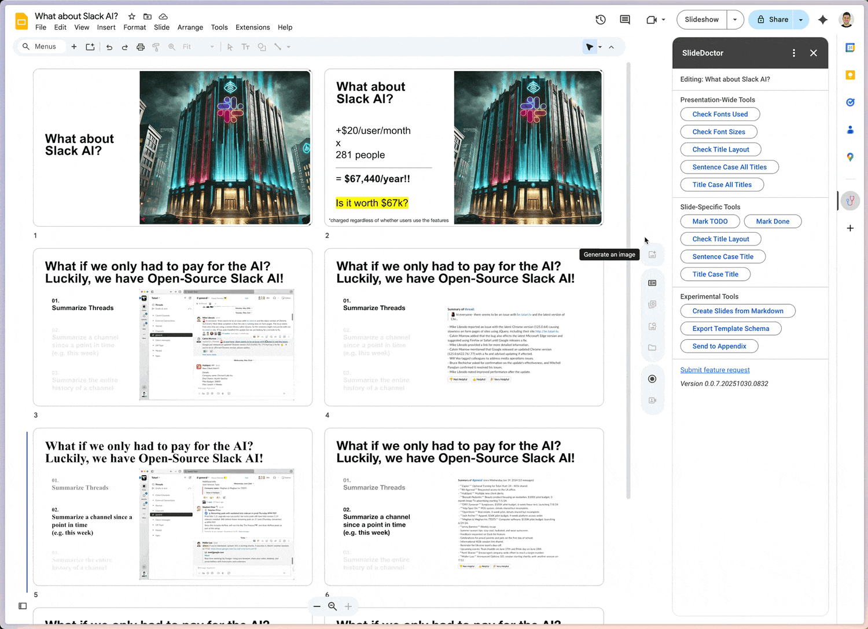Open version history clock icon
The image size is (868, 629).
[x=601, y=20]
